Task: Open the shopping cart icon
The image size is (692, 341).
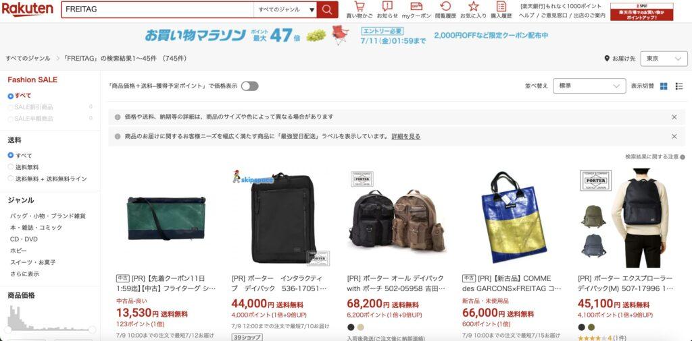Action: pos(359,7)
